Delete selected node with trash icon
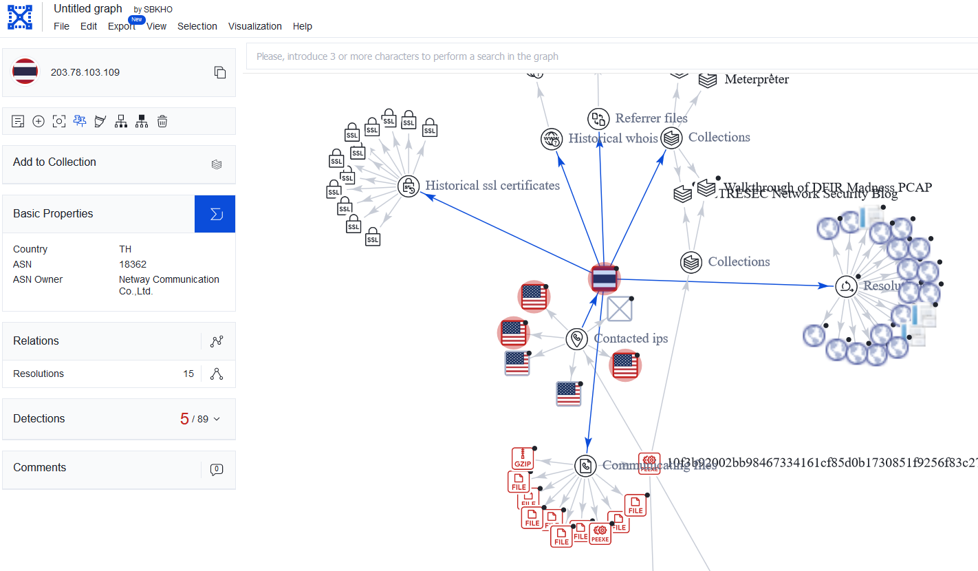The width and height of the screenshot is (978, 571). tap(162, 122)
